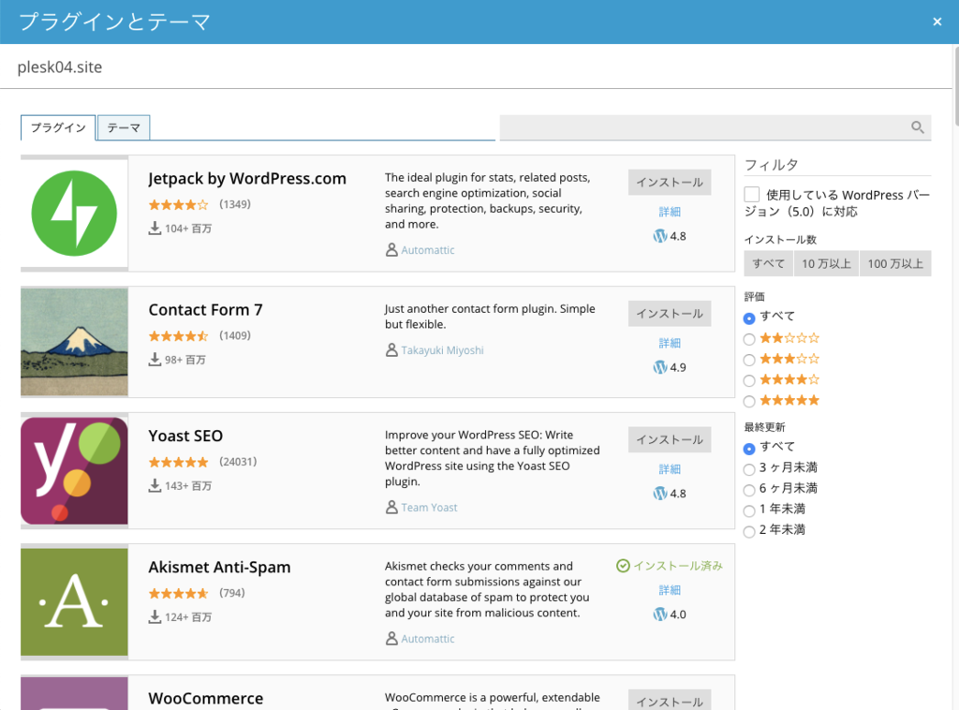Click the WordPress logo in Yoast SEO row

pyautogui.click(x=660, y=494)
